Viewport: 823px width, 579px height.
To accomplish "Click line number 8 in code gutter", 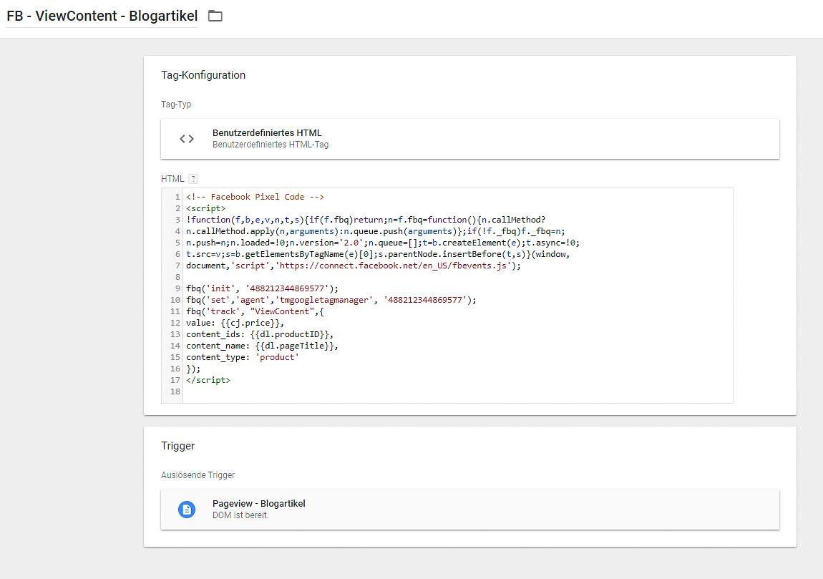I will (177, 277).
